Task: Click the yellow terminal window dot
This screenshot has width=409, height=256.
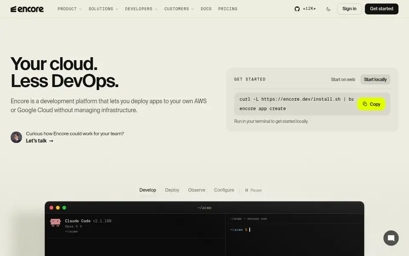Action: [58, 208]
